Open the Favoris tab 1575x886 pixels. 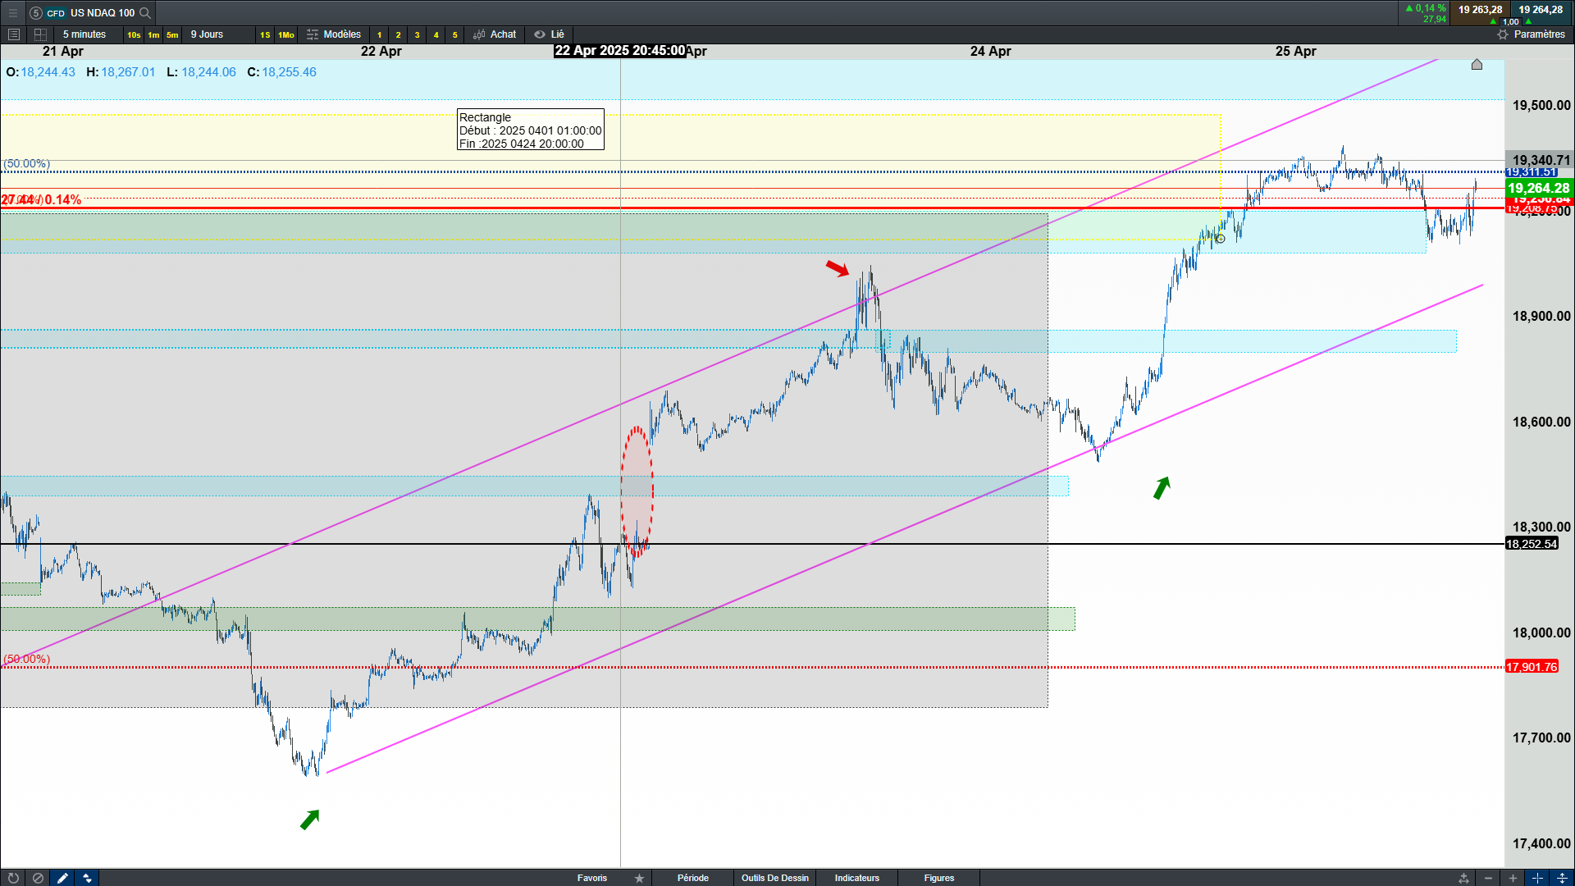click(592, 878)
